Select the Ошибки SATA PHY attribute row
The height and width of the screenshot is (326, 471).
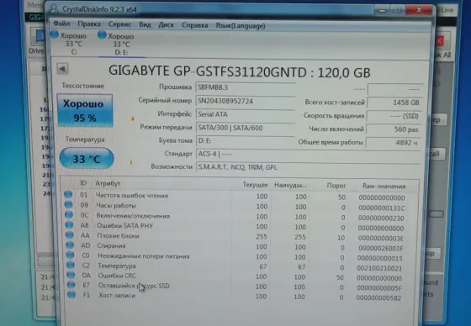coord(239,227)
